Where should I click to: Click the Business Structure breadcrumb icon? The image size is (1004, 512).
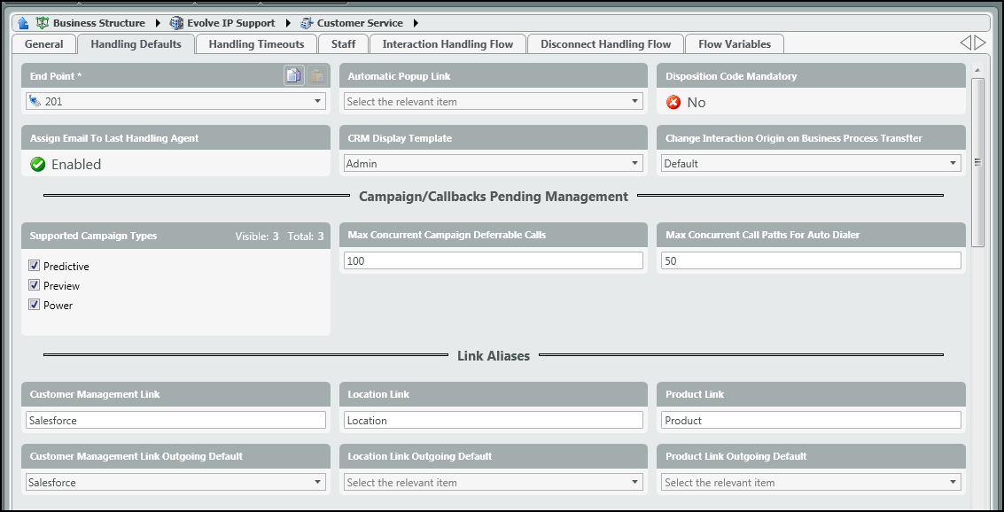pos(42,23)
